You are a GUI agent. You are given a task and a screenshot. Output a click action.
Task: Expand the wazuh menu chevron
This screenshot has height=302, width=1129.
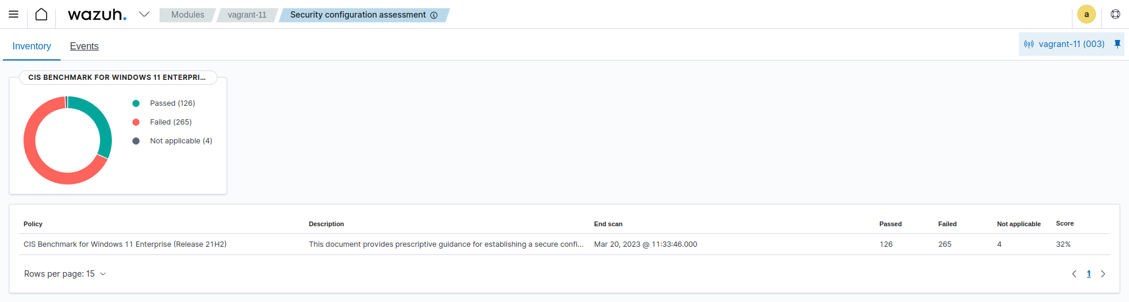pos(144,14)
